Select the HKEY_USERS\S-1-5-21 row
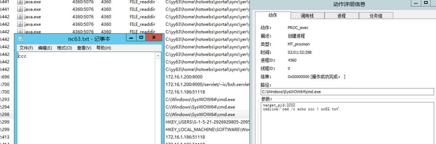 207,122
